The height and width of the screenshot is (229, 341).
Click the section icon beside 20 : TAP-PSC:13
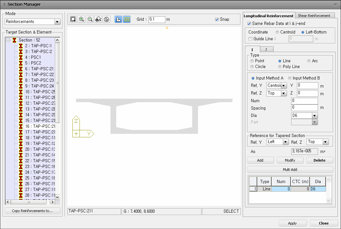(x=21, y=149)
